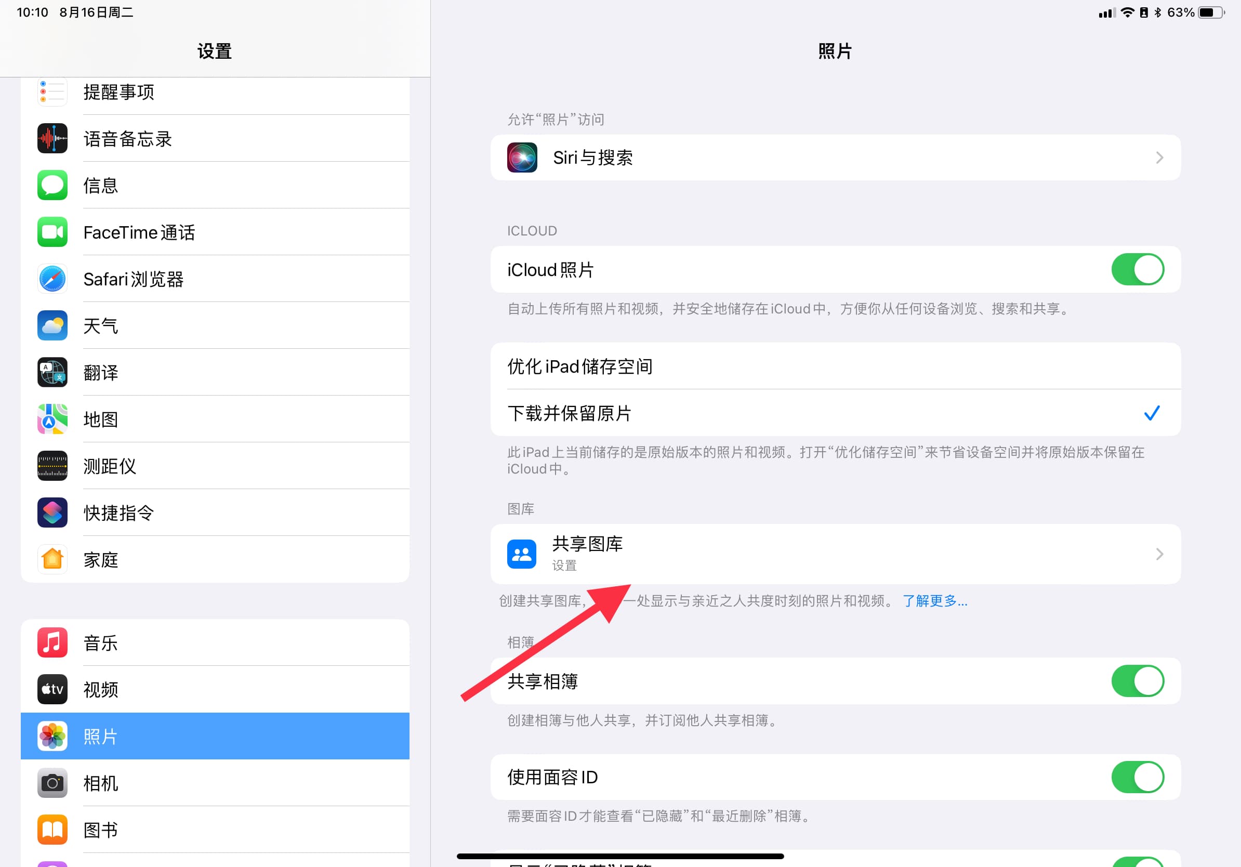Tap the Measure (测距仪) ruler icon
The image size is (1241, 867).
[x=52, y=466]
